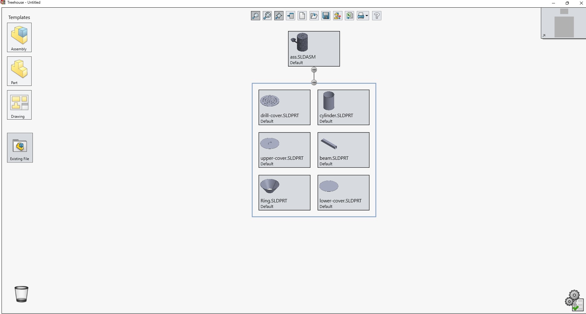This screenshot has height=314, width=586.
Task: Collapse the ass.SLDASM node with its minus button
Action: [x=314, y=70]
